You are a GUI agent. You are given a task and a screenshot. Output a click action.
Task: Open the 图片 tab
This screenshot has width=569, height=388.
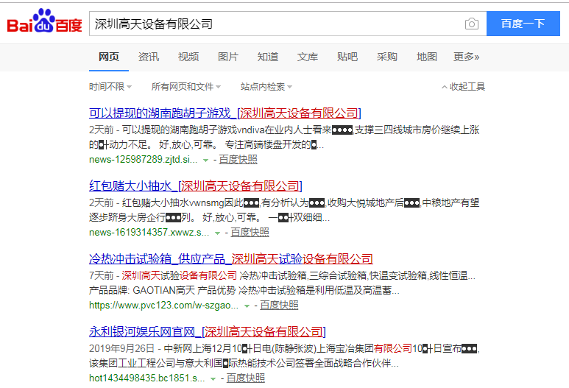coord(228,57)
